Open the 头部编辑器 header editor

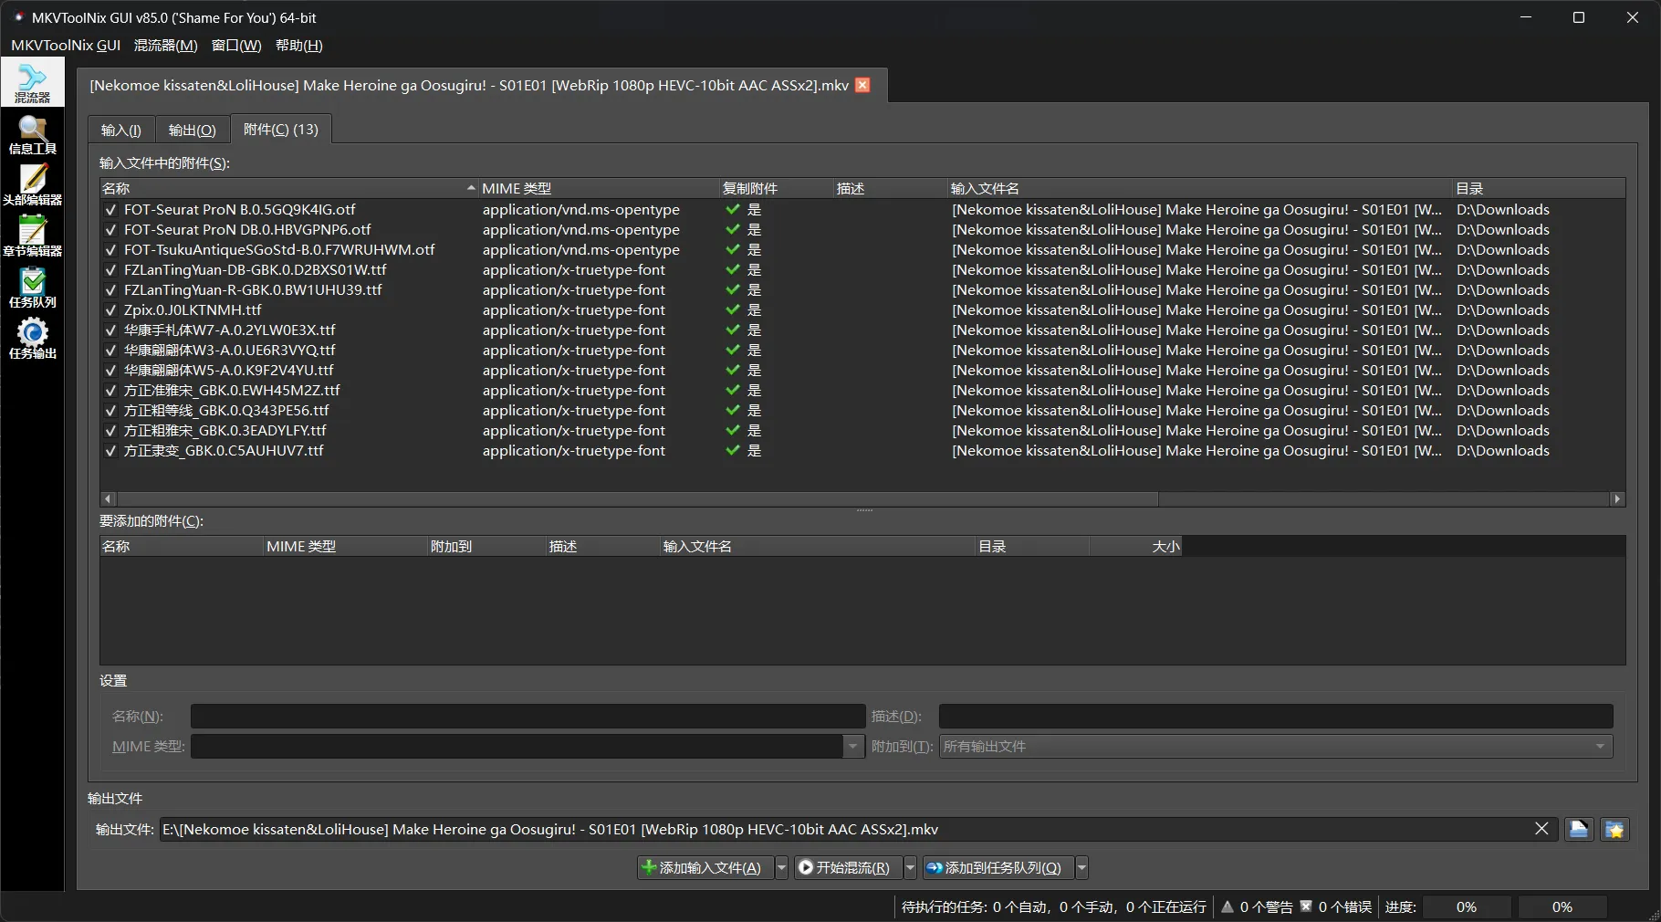pos(32,185)
